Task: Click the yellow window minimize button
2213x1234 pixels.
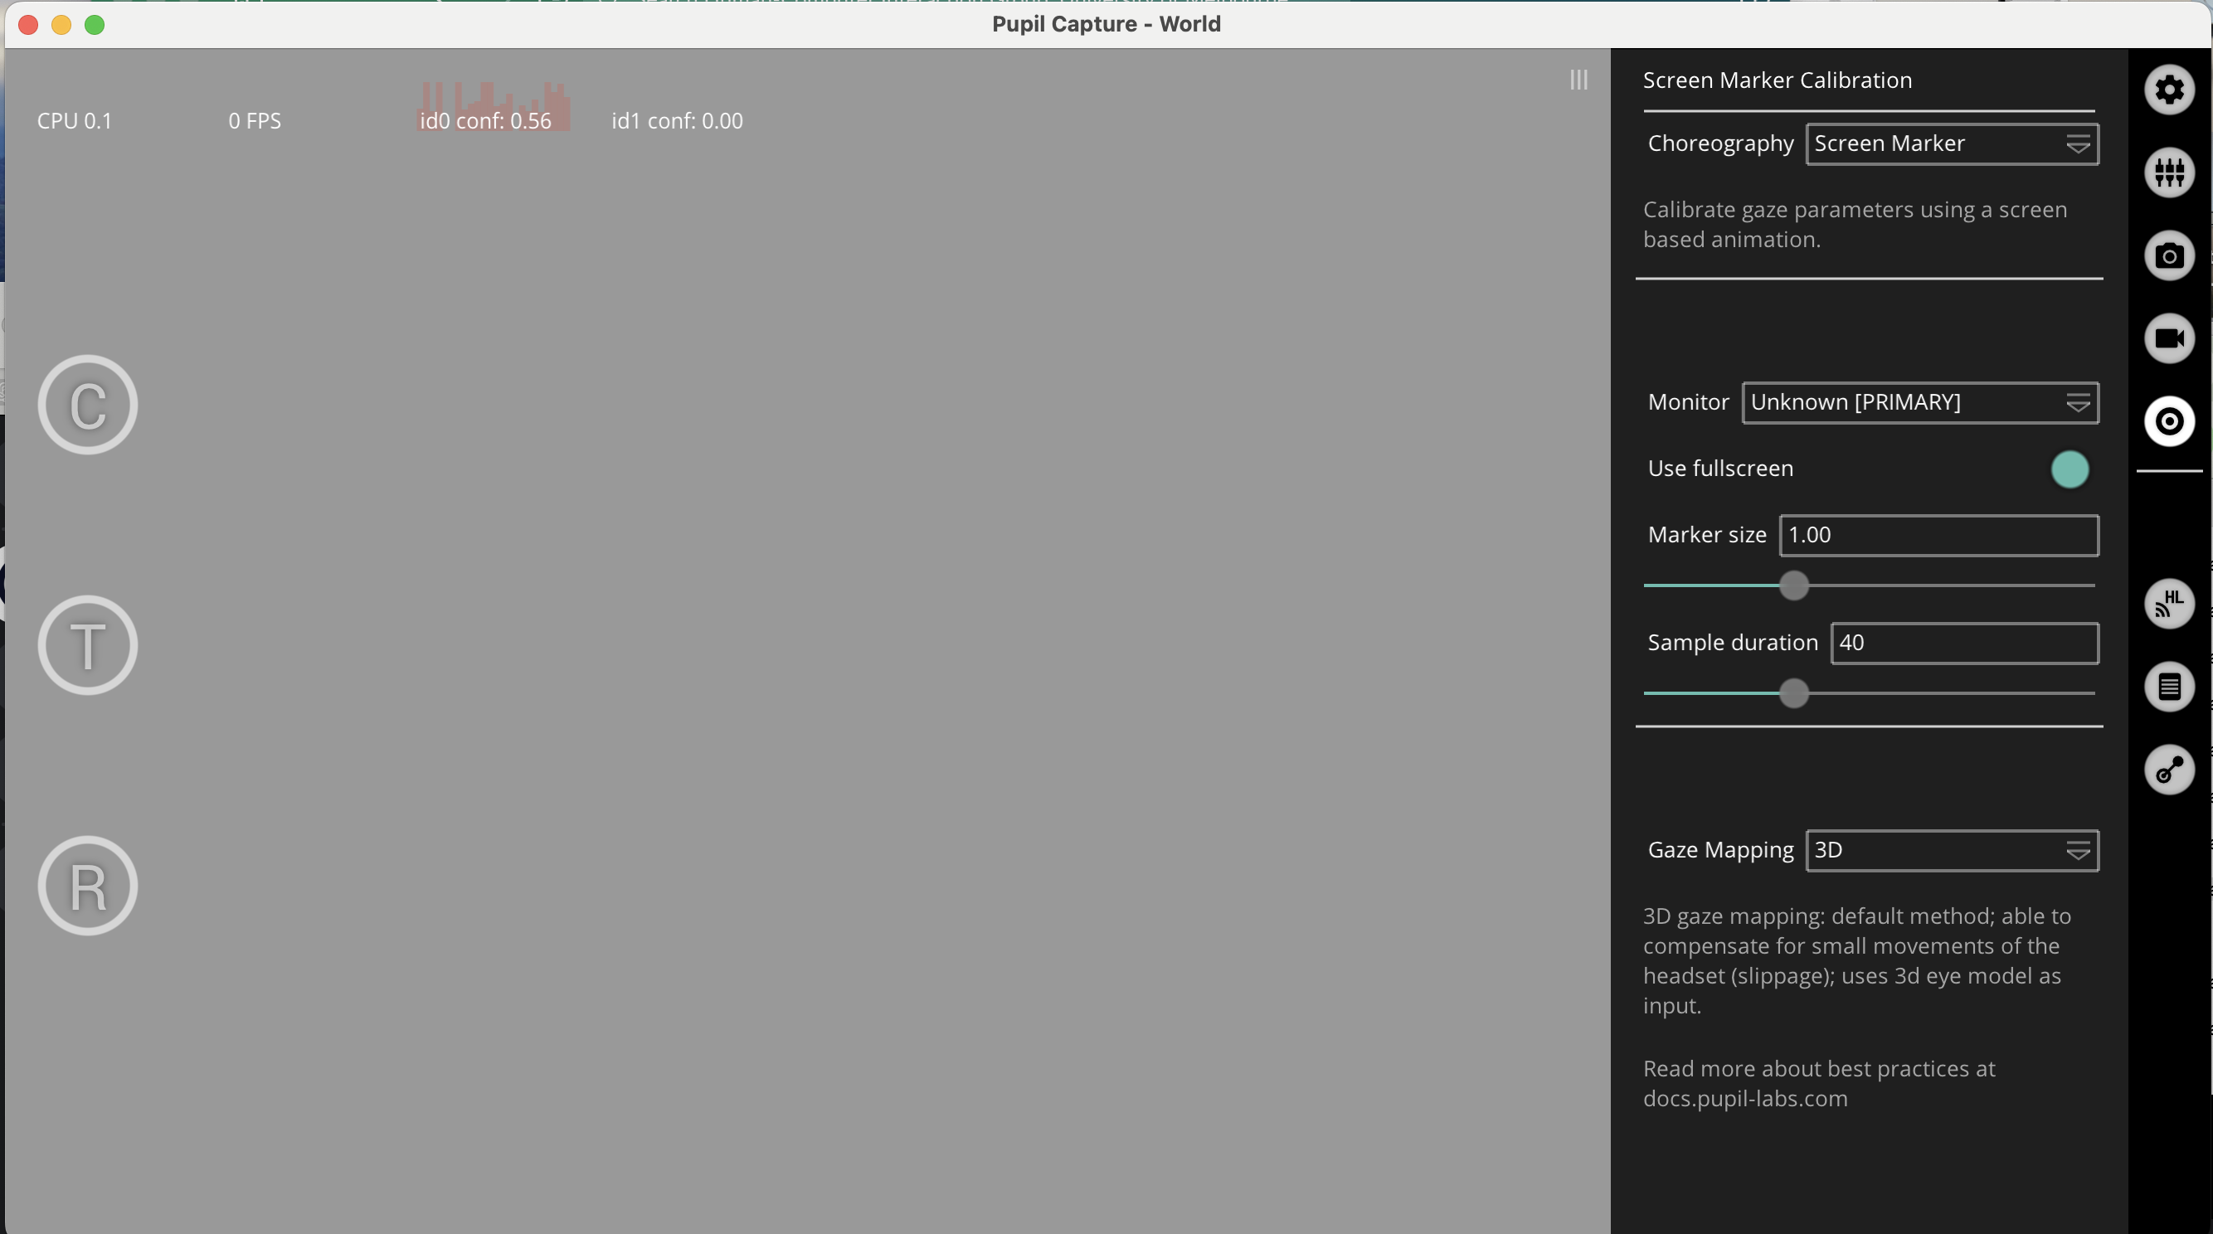Action: (61, 25)
